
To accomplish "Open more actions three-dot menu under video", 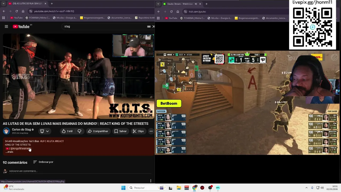I will (x=151, y=131).
